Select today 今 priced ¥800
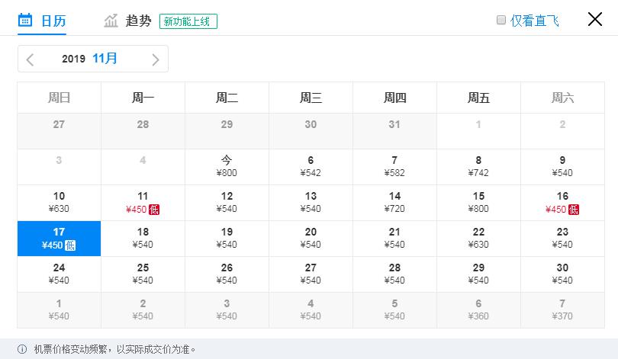 point(227,167)
